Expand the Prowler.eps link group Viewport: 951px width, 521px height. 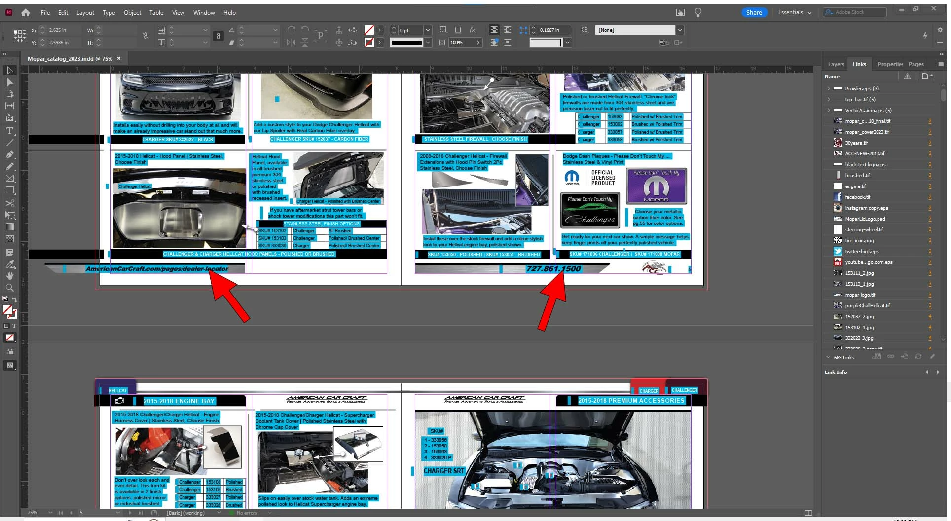click(x=829, y=89)
